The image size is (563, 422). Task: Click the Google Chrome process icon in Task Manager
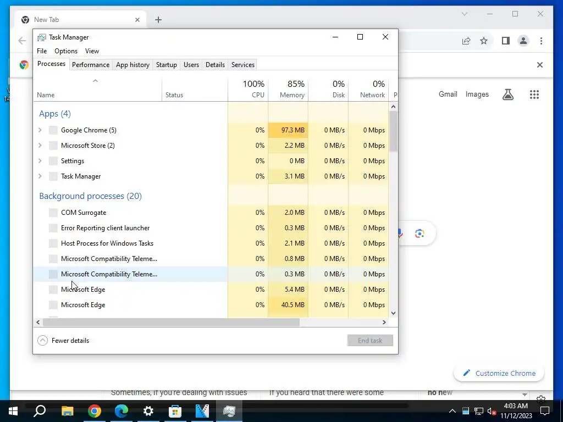pyautogui.click(x=53, y=130)
